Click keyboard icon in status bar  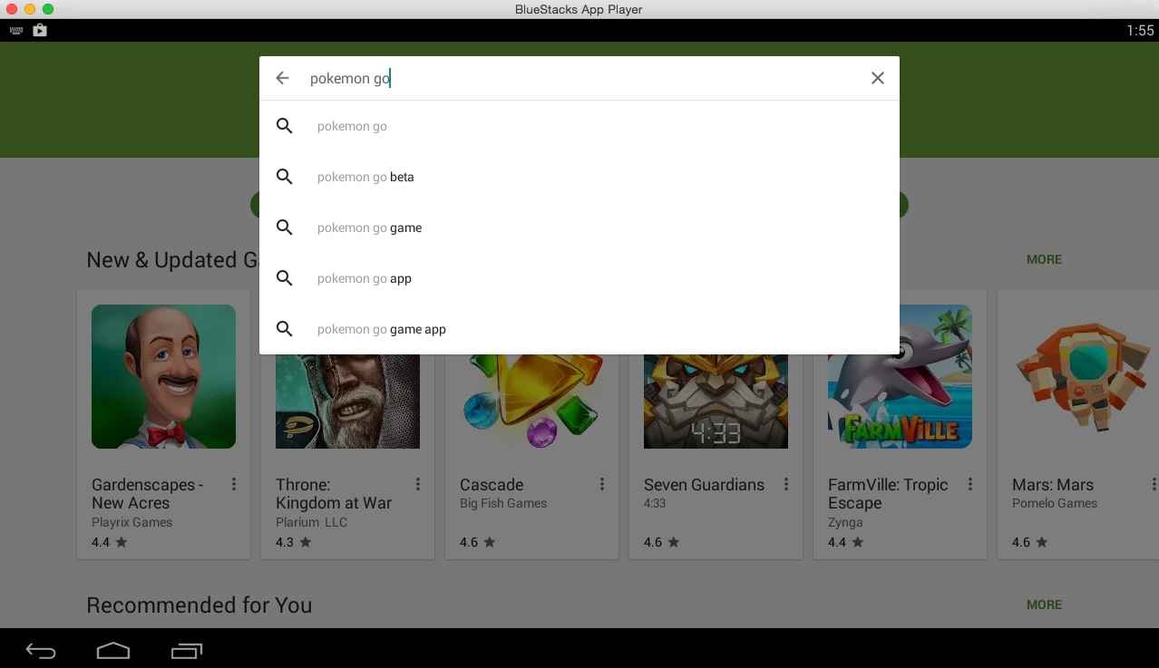pos(15,30)
